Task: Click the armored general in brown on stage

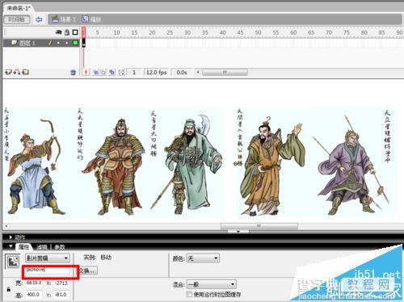Action: 115,167
